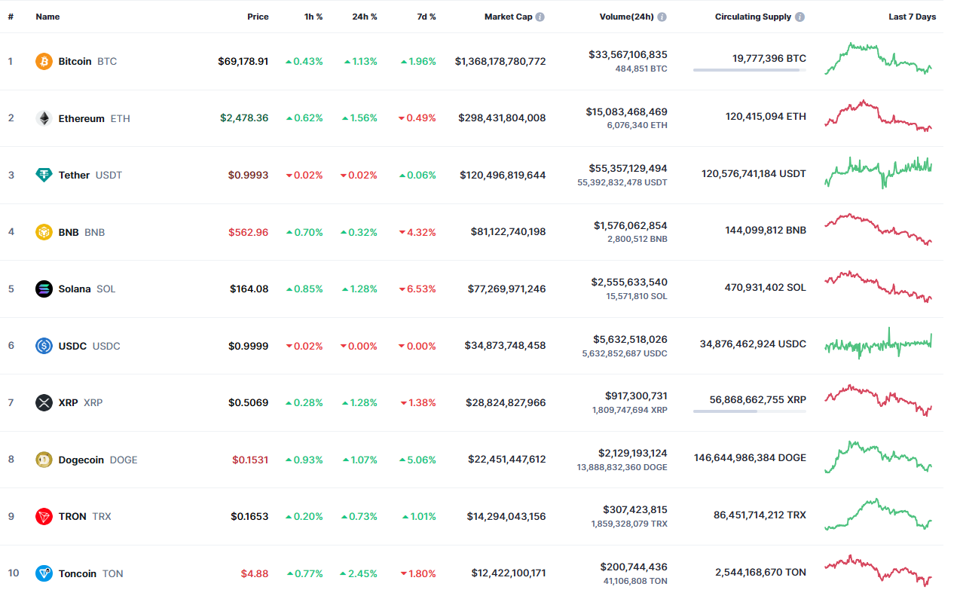Image resolution: width=957 pixels, height=602 pixels.
Task: Click Ethereum price $2,478.36
Action: (244, 118)
